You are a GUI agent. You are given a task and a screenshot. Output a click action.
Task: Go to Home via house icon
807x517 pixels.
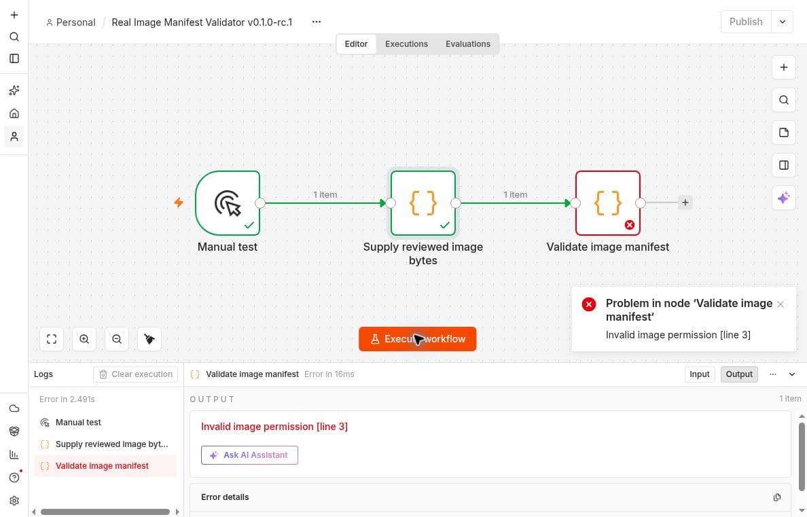(14, 113)
